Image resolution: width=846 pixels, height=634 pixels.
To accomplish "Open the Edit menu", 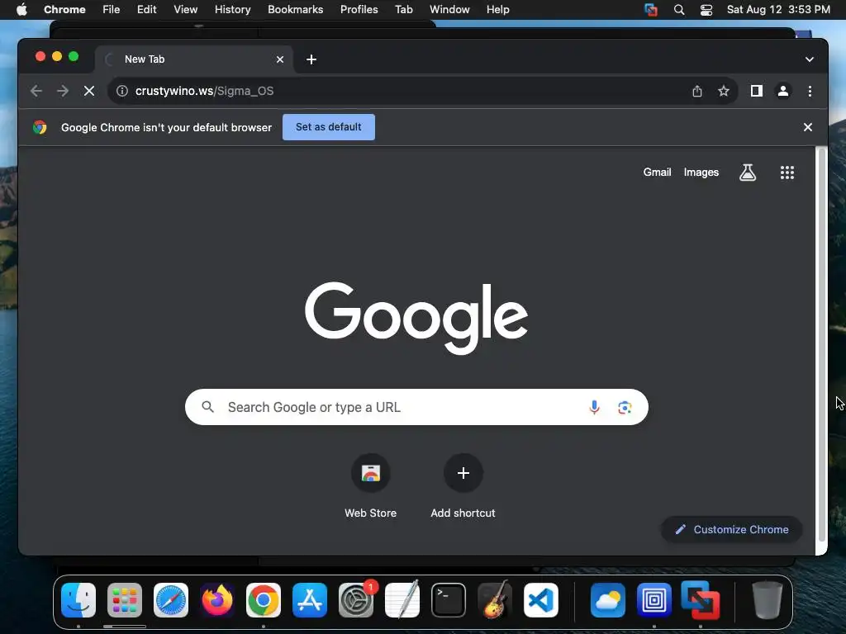I will [x=146, y=10].
